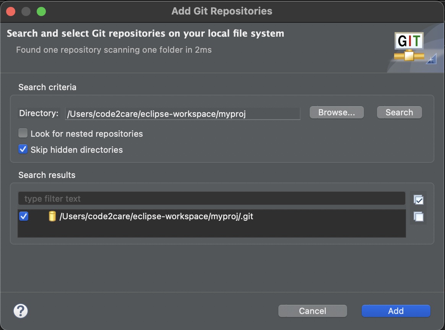Minimize the window using the yellow button

pos(26,11)
